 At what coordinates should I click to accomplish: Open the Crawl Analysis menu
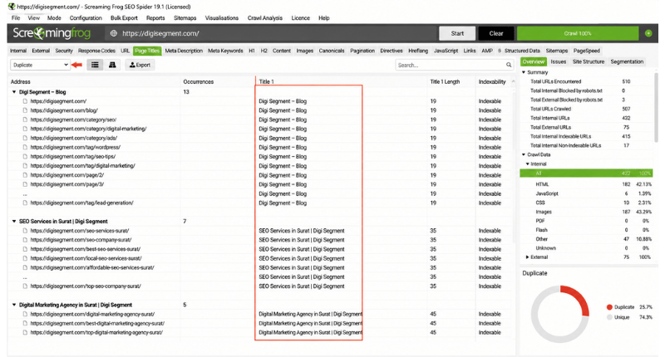tap(265, 17)
